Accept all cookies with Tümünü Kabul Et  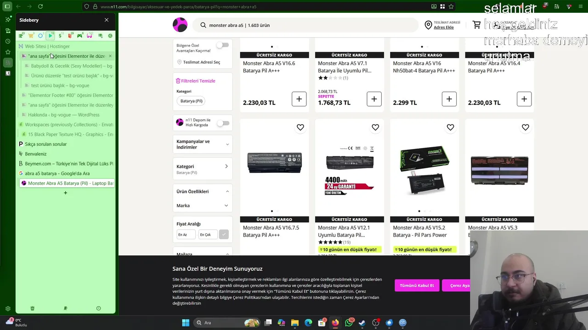[x=417, y=285]
